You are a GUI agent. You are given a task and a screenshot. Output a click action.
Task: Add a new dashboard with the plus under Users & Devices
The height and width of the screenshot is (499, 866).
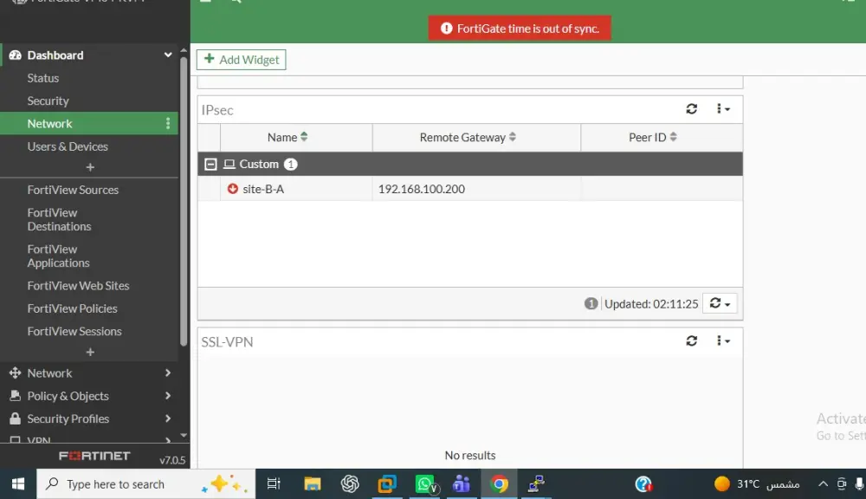(x=90, y=167)
